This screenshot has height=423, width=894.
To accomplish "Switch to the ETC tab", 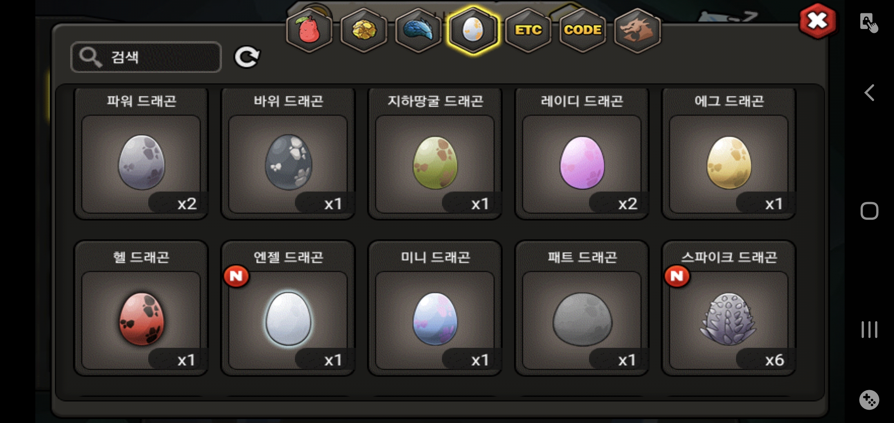I will (528, 30).
